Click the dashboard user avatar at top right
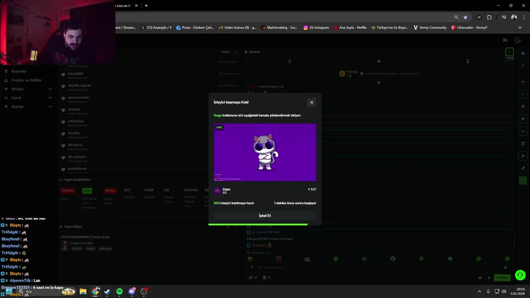The image size is (530, 298). pos(517,40)
